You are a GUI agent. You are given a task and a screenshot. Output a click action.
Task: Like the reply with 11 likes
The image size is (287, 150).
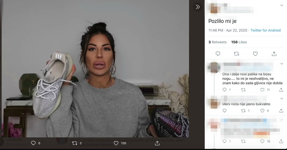pyautogui.click(x=262, y=90)
